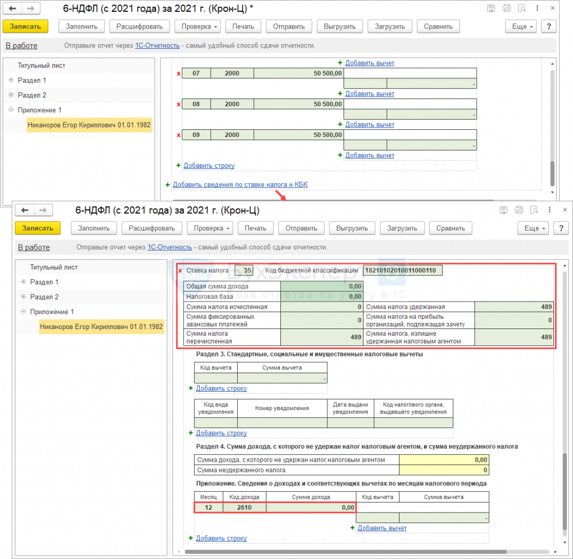Click the question mark help button in lower window
This screenshot has width=573, height=559.
(x=561, y=228)
